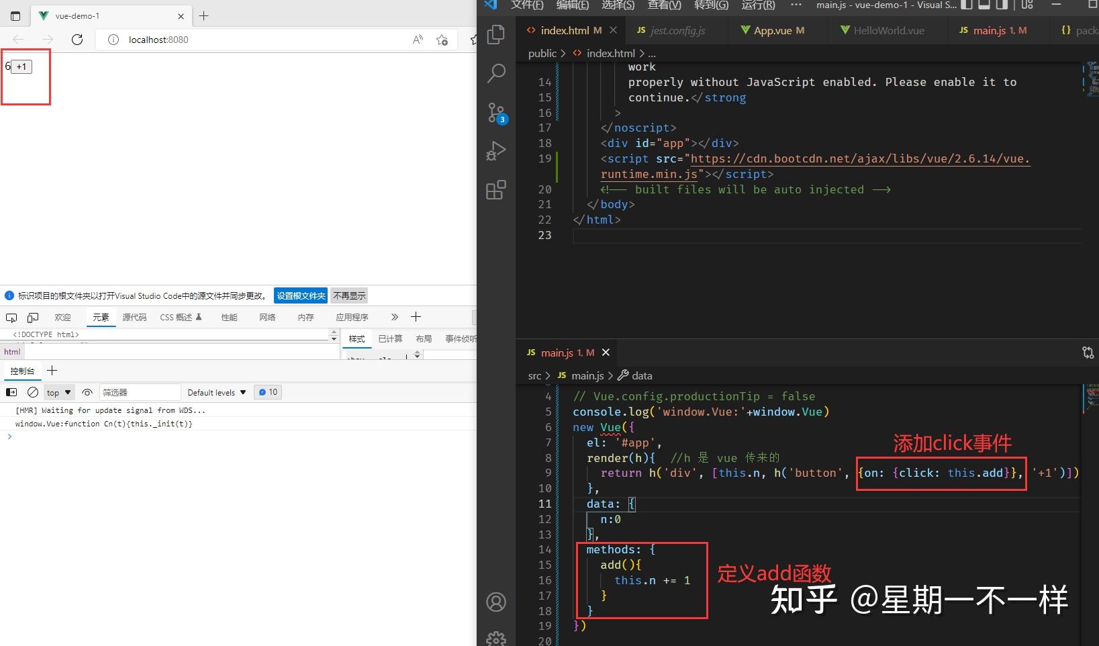
Task: Click the upper editor minimap
Action: [x=1090, y=78]
